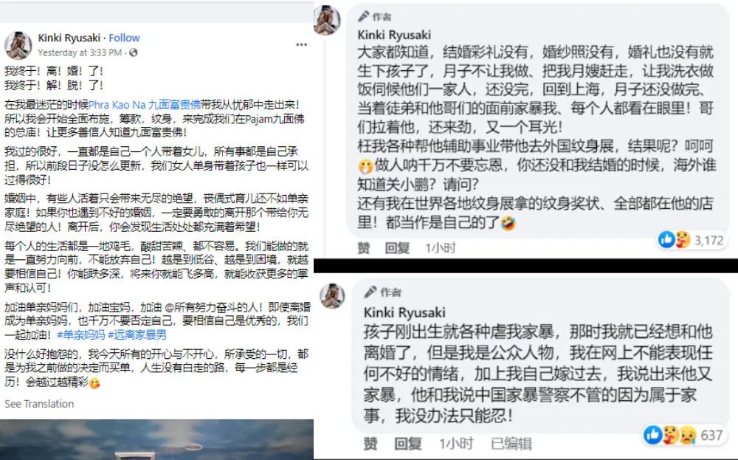Open Kinki Ryusaki's post profile avatar
The image size is (738, 460).
(18, 45)
